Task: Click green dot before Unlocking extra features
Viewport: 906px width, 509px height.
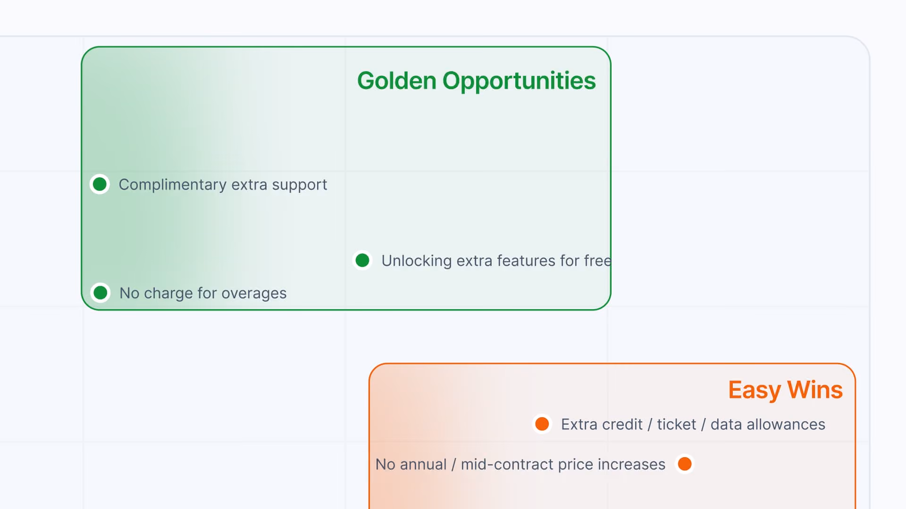Action: [x=362, y=260]
